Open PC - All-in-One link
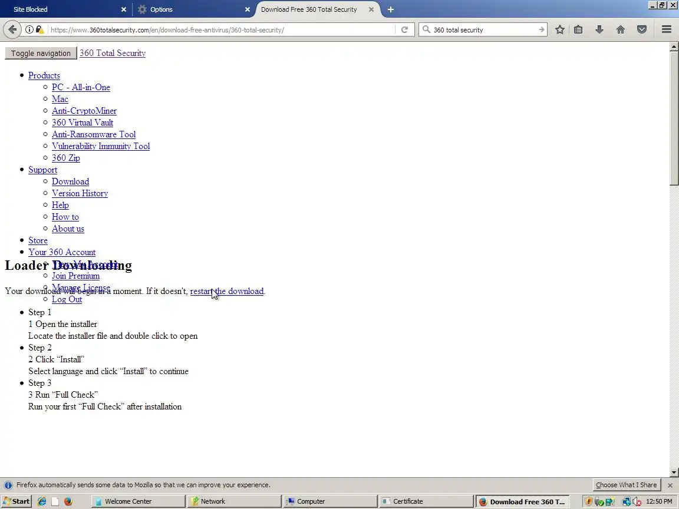 (81, 87)
